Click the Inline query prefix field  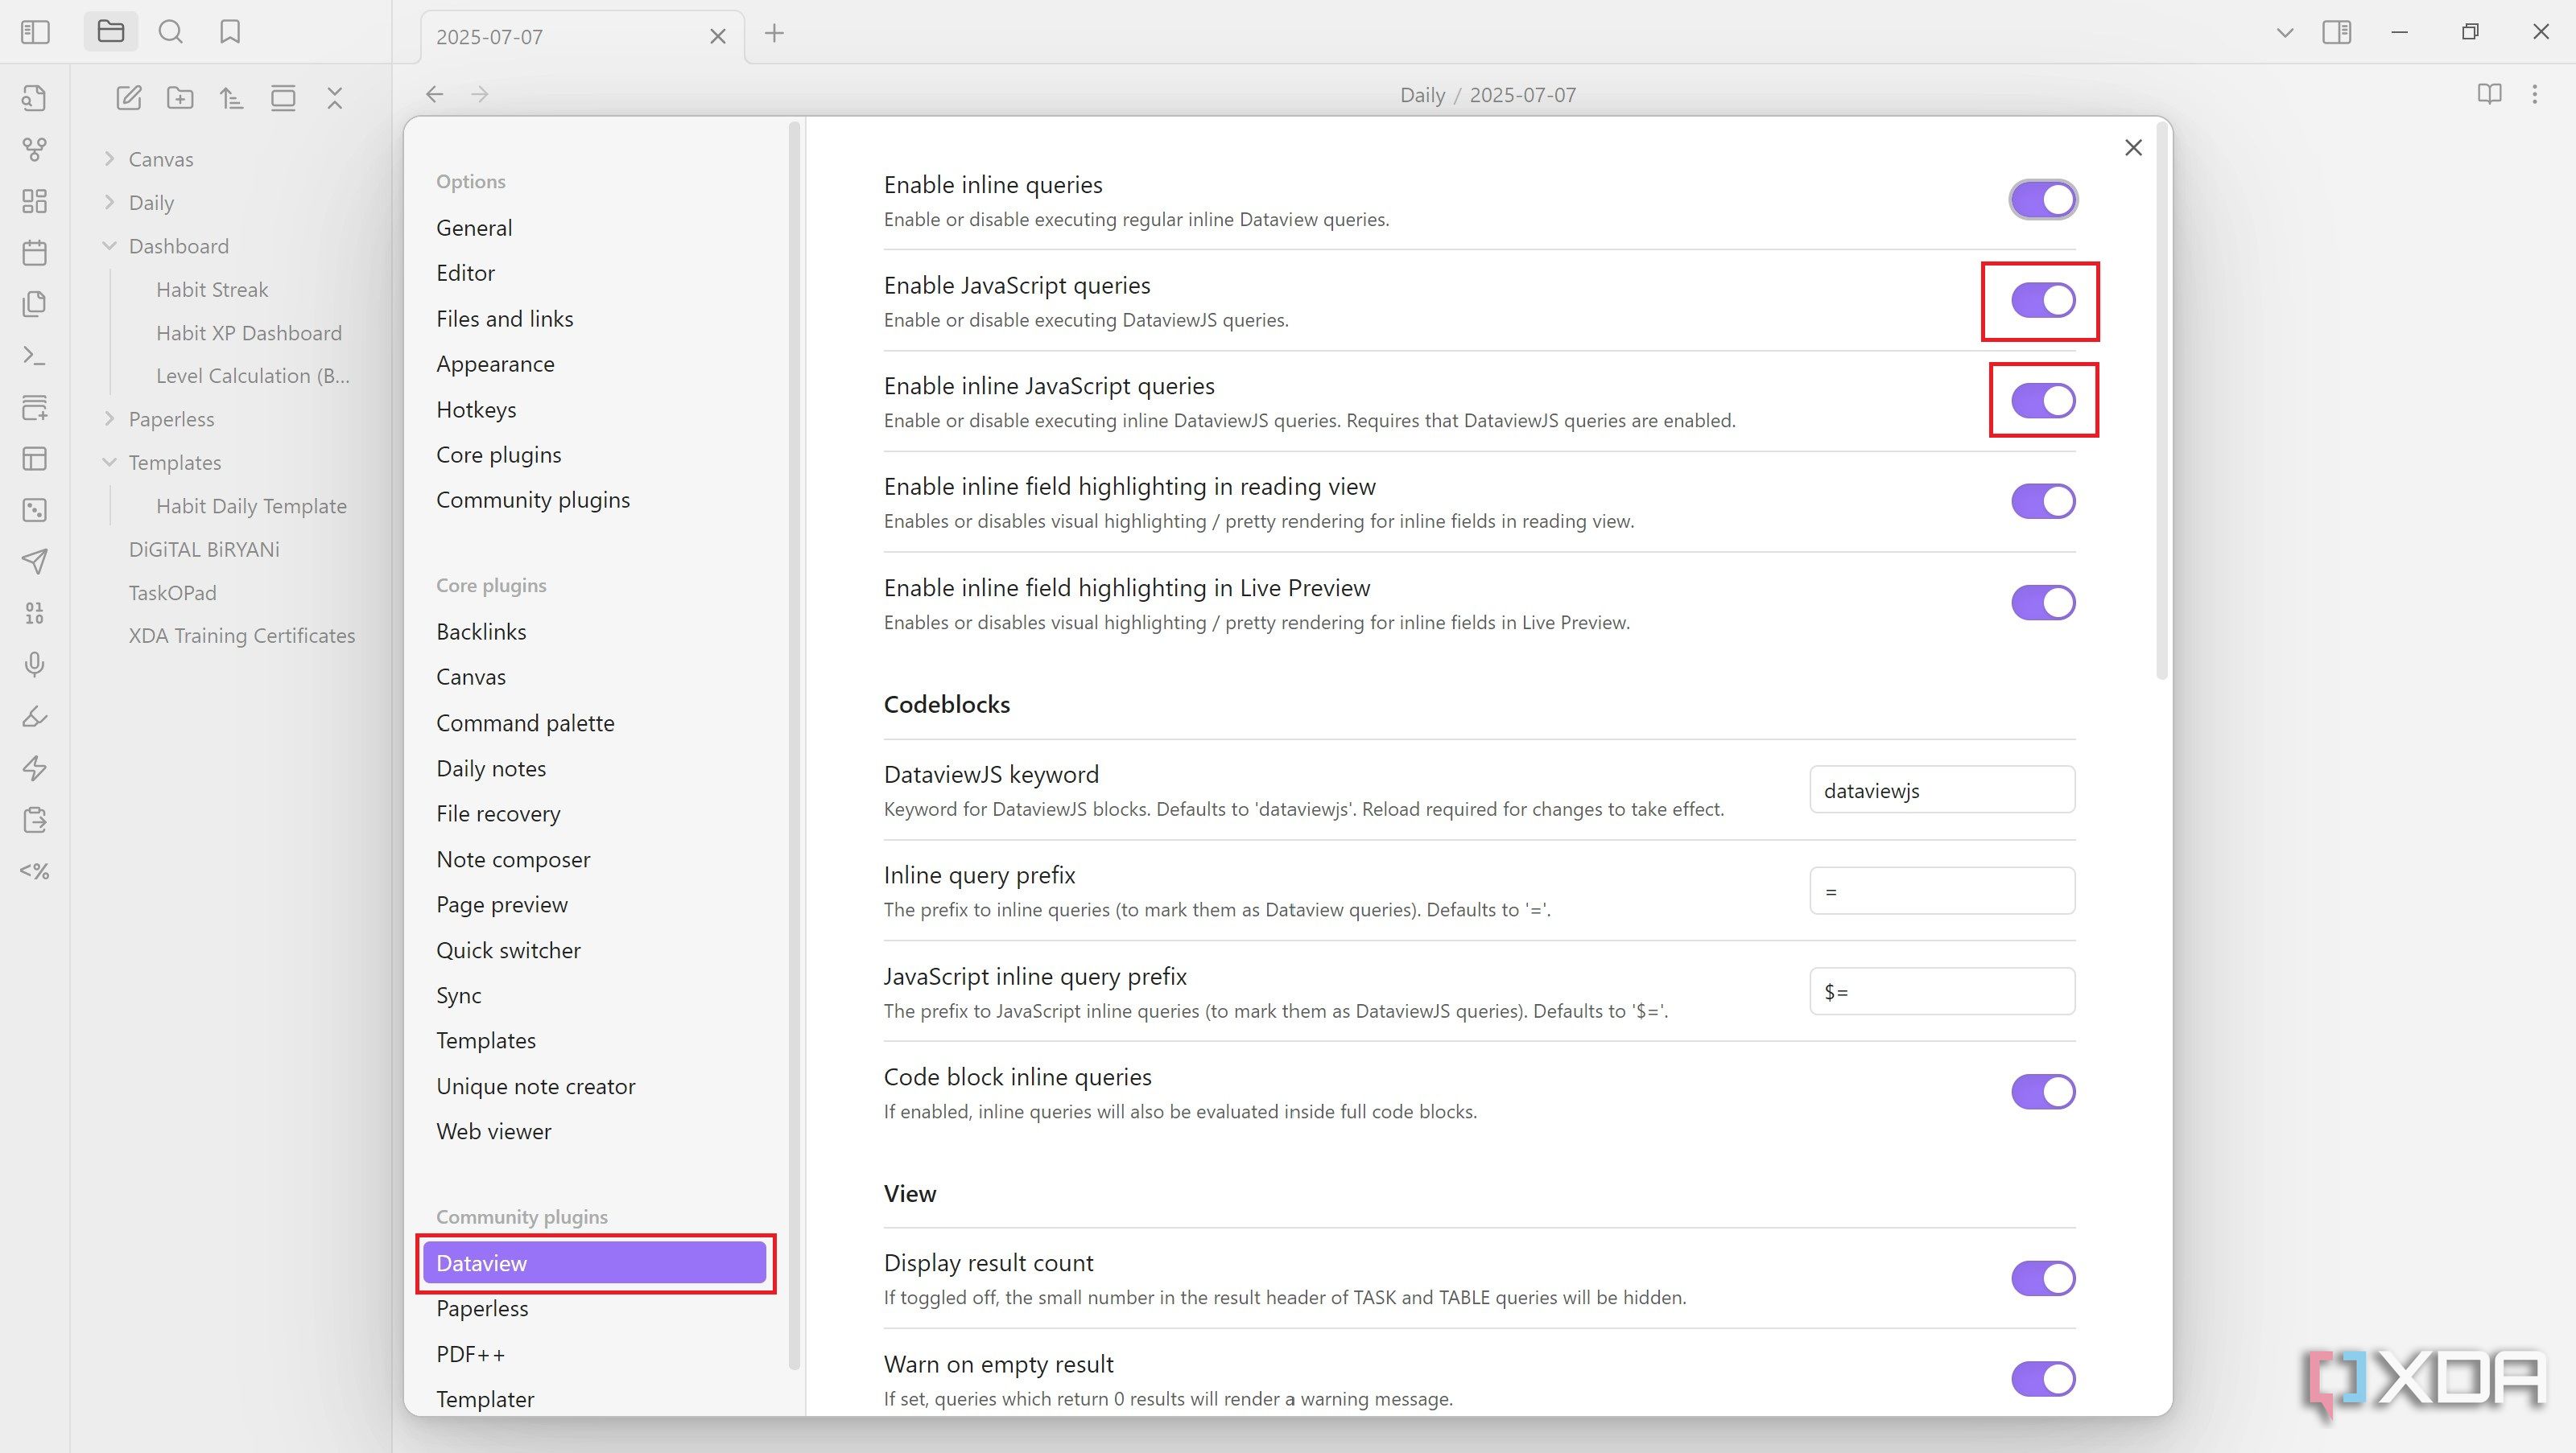pos(1942,891)
